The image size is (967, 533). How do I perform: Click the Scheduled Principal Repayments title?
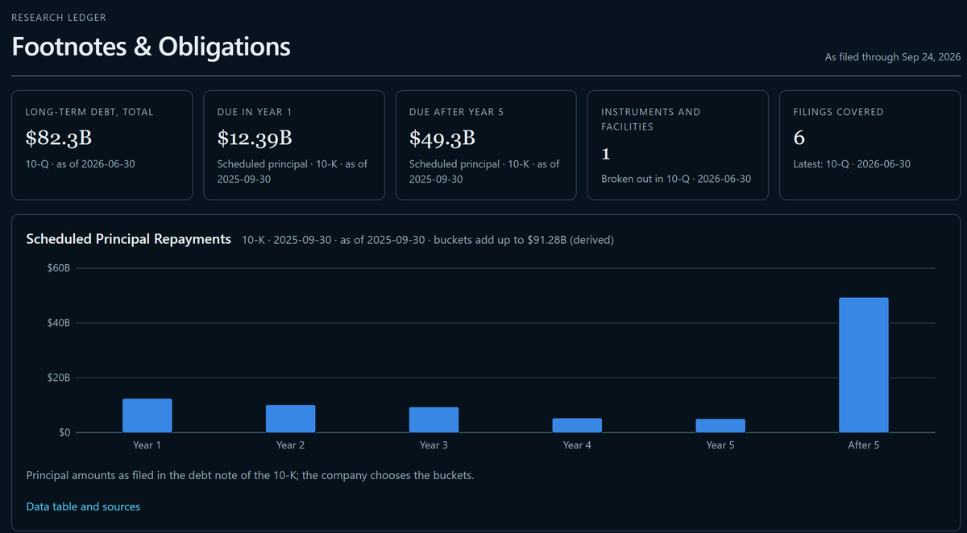coord(129,239)
